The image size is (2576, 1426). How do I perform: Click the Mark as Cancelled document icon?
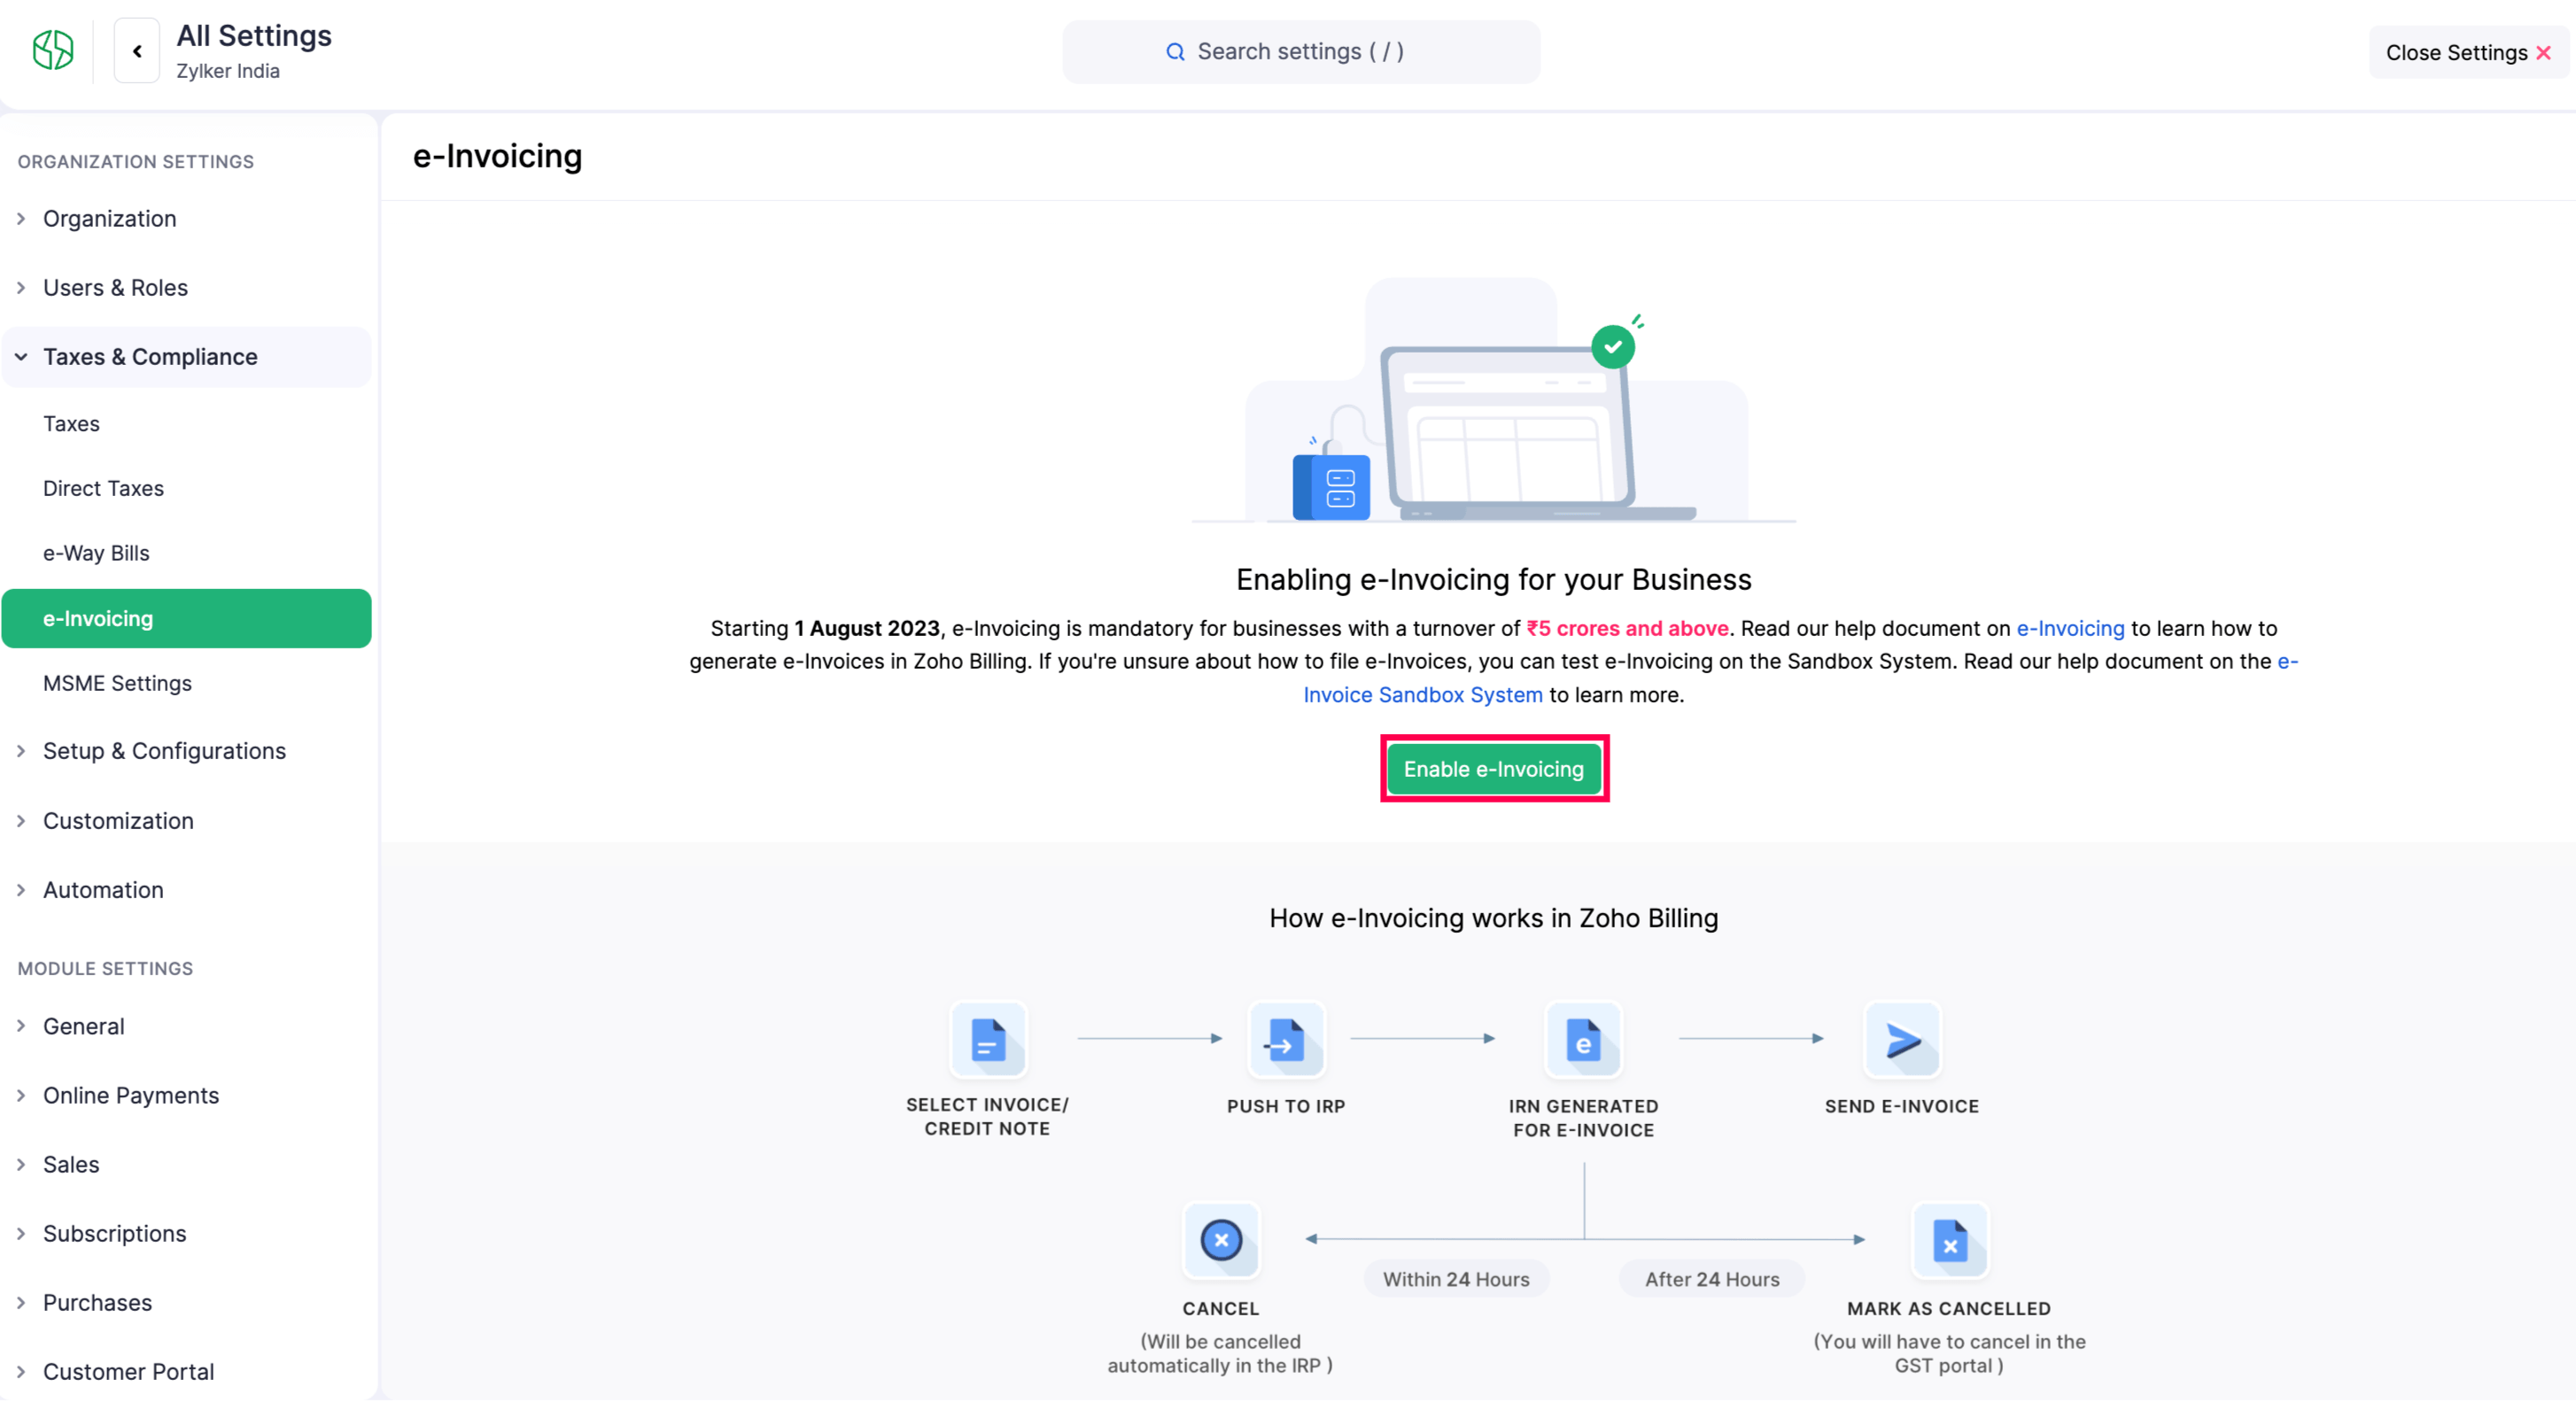click(x=1949, y=1240)
